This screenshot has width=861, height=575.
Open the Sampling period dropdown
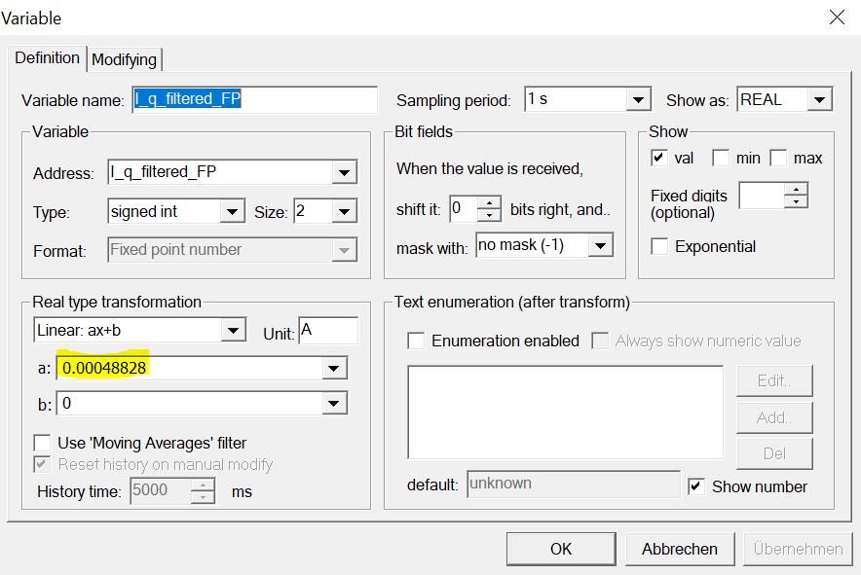tap(638, 99)
